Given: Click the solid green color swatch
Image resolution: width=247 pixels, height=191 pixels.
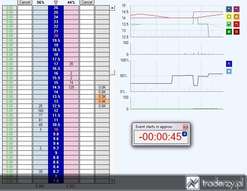Looking at the screenshot, I should coord(229,32).
